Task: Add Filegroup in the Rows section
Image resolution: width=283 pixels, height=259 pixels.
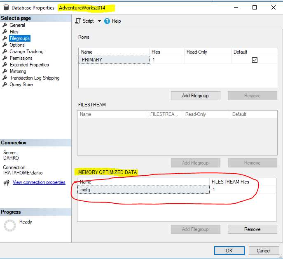Action: pyautogui.click(x=196, y=96)
